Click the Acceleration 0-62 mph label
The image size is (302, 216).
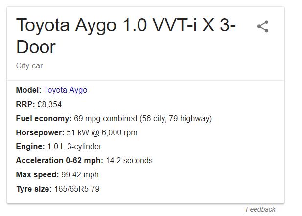pos(59,160)
